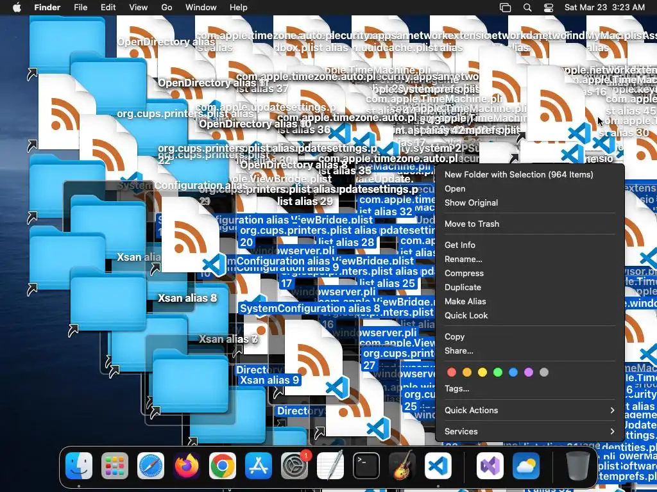The height and width of the screenshot is (492, 657).
Task: Open GarageBand guitar icon in dock
Action: coord(402,466)
